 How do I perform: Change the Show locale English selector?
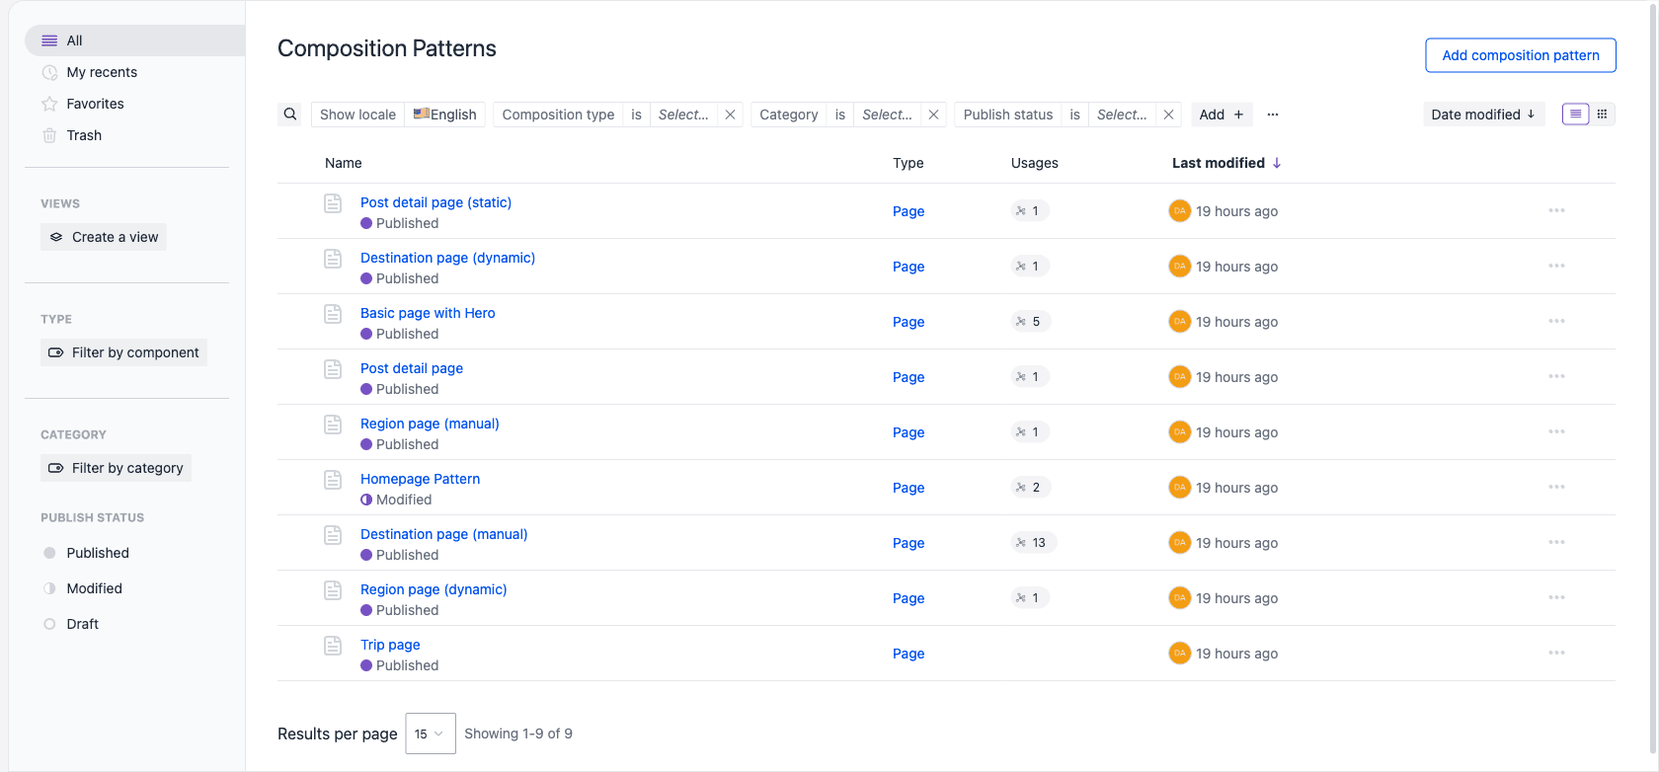tap(444, 115)
